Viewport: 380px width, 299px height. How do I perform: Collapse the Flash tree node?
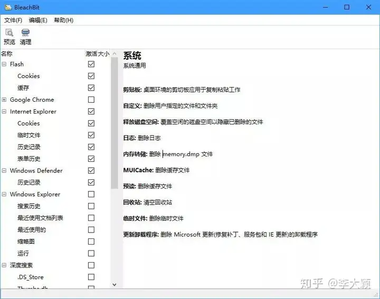(4, 64)
